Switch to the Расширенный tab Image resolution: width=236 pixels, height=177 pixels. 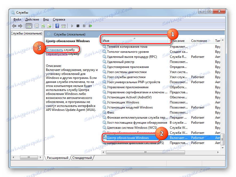pyautogui.click(x=57, y=158)
